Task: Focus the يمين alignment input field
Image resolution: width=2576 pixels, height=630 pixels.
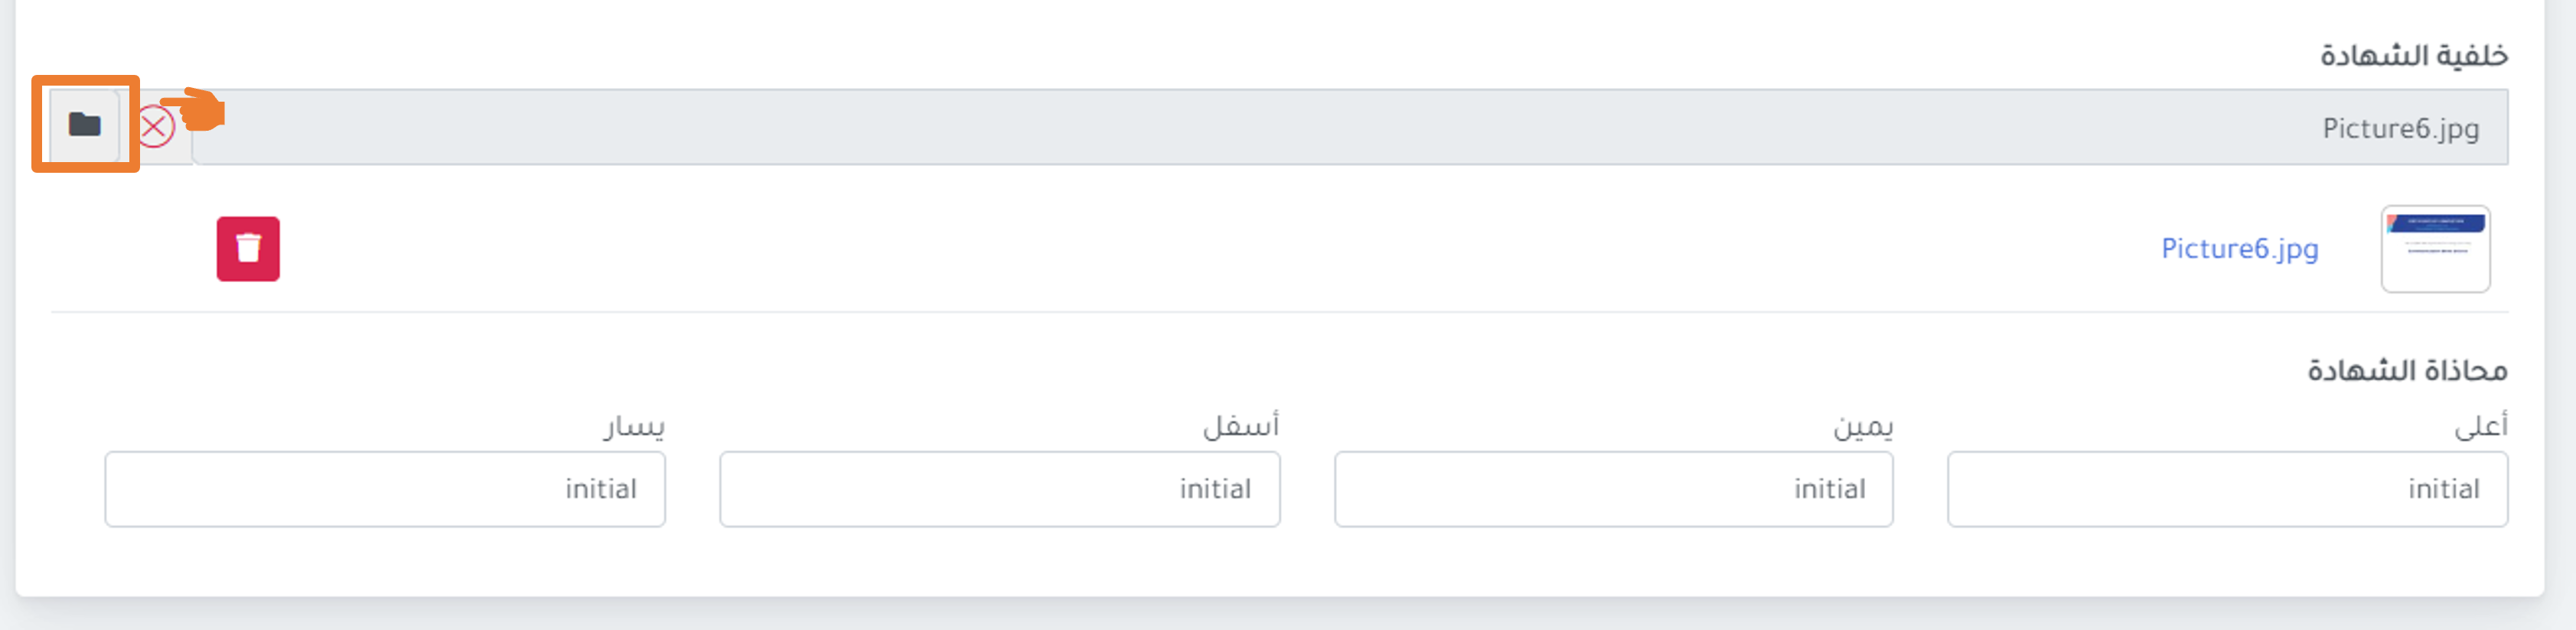Action: [1613, 489]
